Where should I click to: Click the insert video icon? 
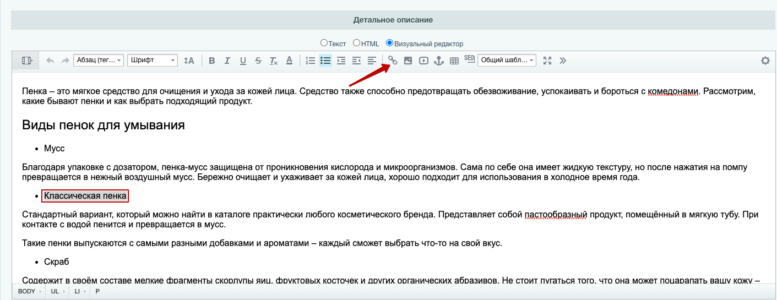423,61
